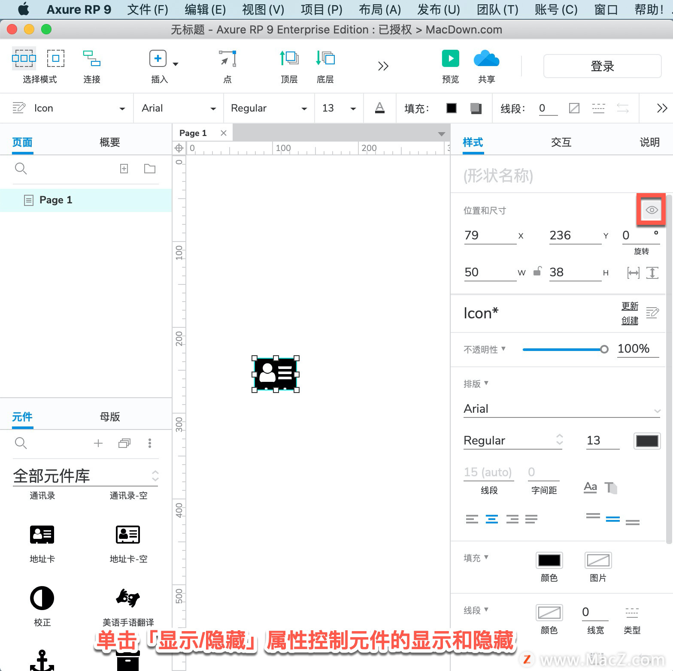Image resolution: width=673 pixels, height=671 pixels.
Task: Expand the main toolbar overflow chevrons
Action: 383,66
